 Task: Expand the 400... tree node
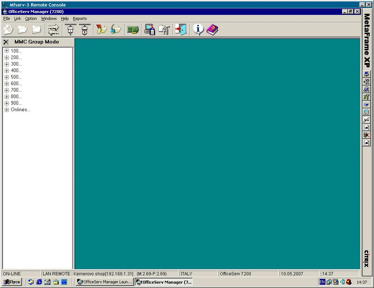coord(7,71)
